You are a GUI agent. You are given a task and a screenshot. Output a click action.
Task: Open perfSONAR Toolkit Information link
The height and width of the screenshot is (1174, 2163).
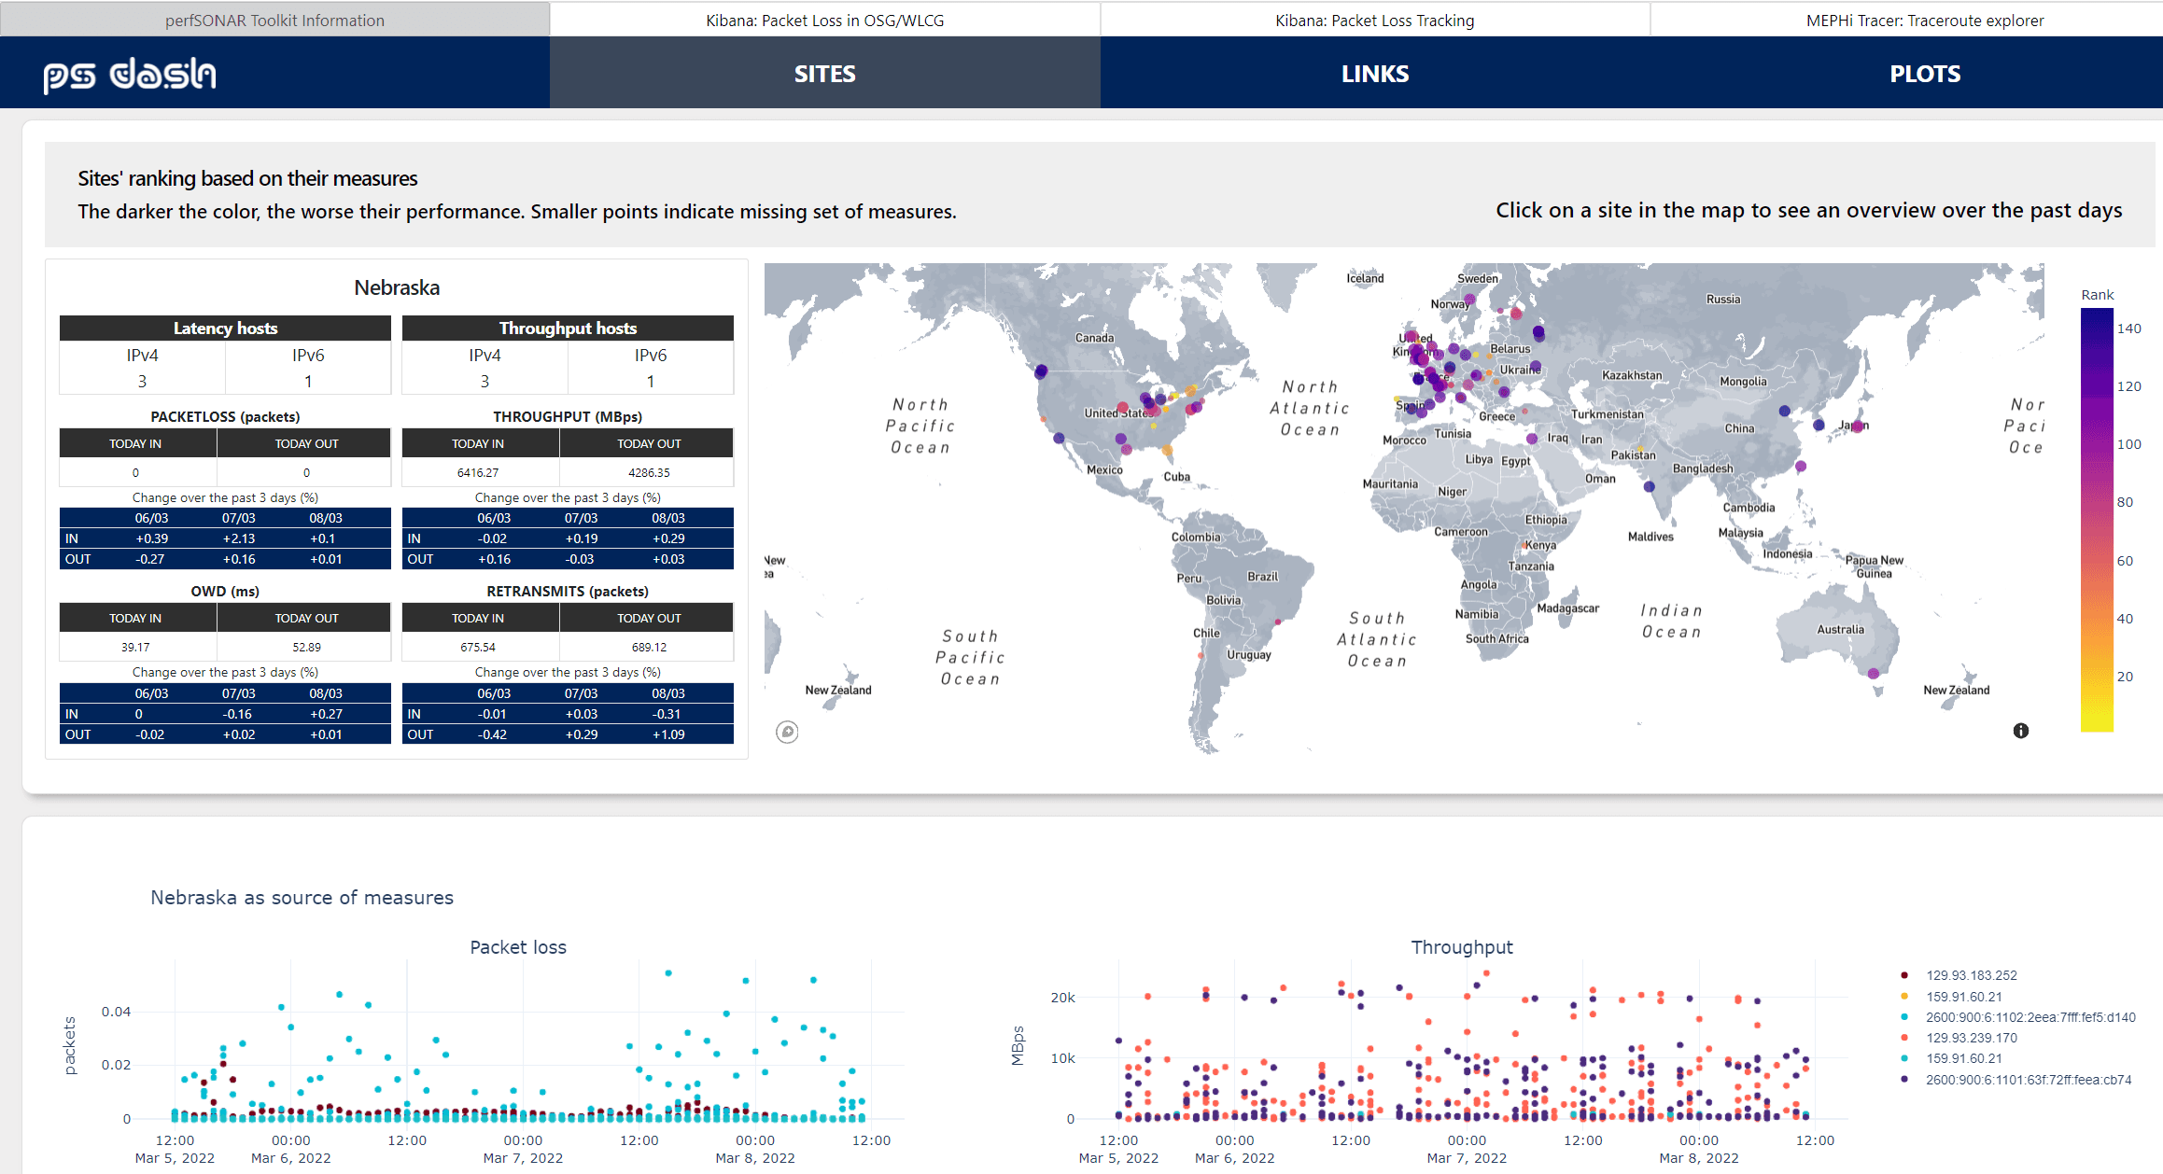click(x=274, y=21)
